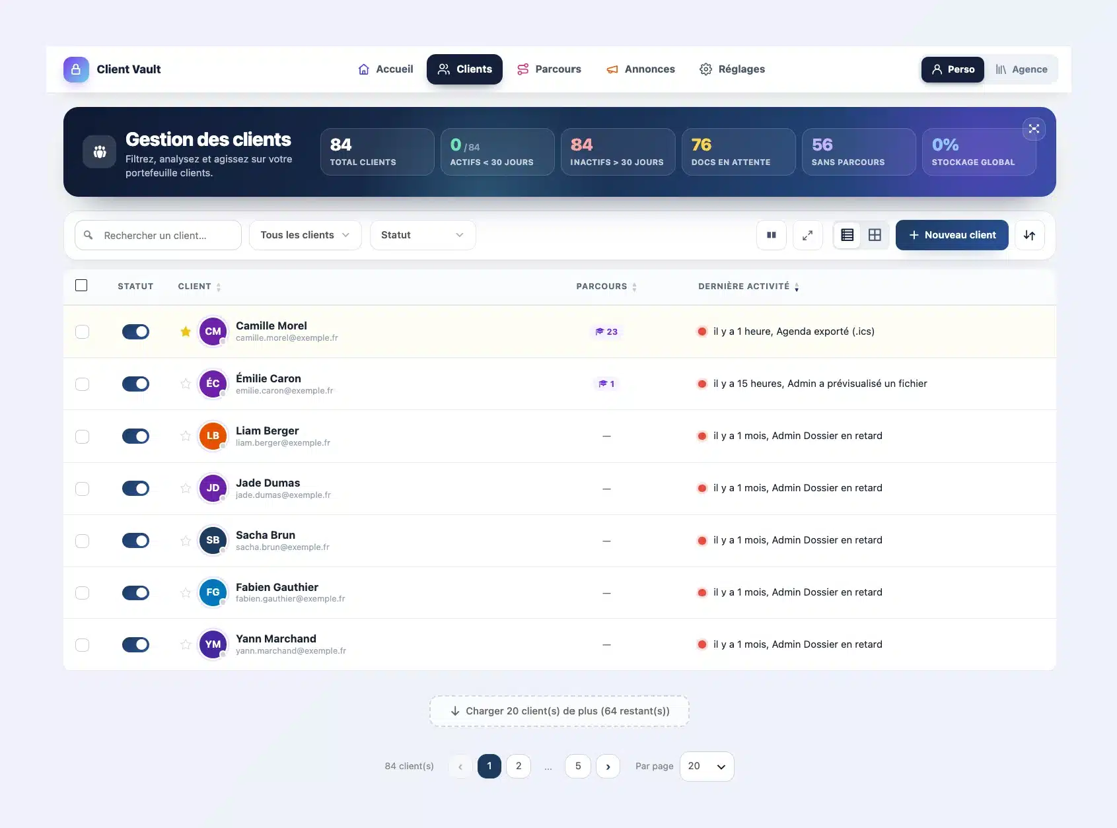Click the import/export arrows icon
This screenshot has height=828, width=1117.
pos(1029,235)
